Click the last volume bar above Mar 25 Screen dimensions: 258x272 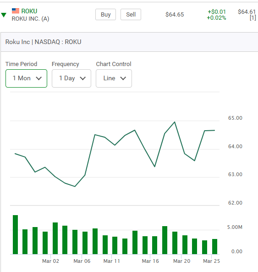pos(214,246)
